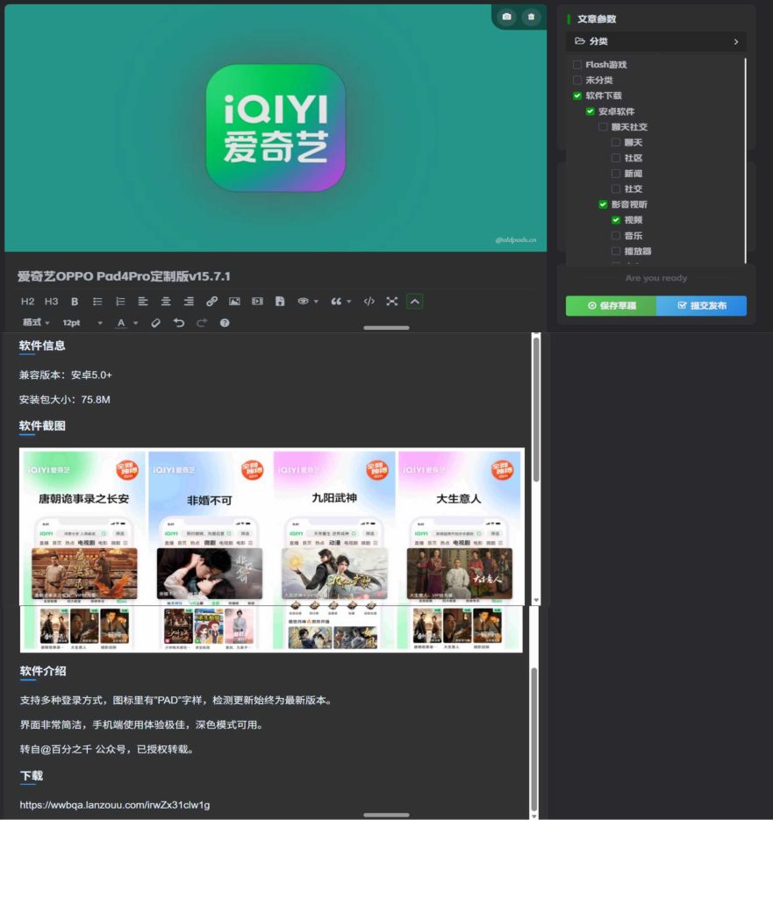Apply H3 heading format
The height and width of the screenshot is (898, 773).
(x=51, y=302)
